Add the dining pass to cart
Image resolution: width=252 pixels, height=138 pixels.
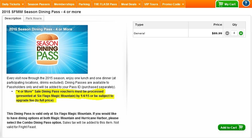click(232, 128)
